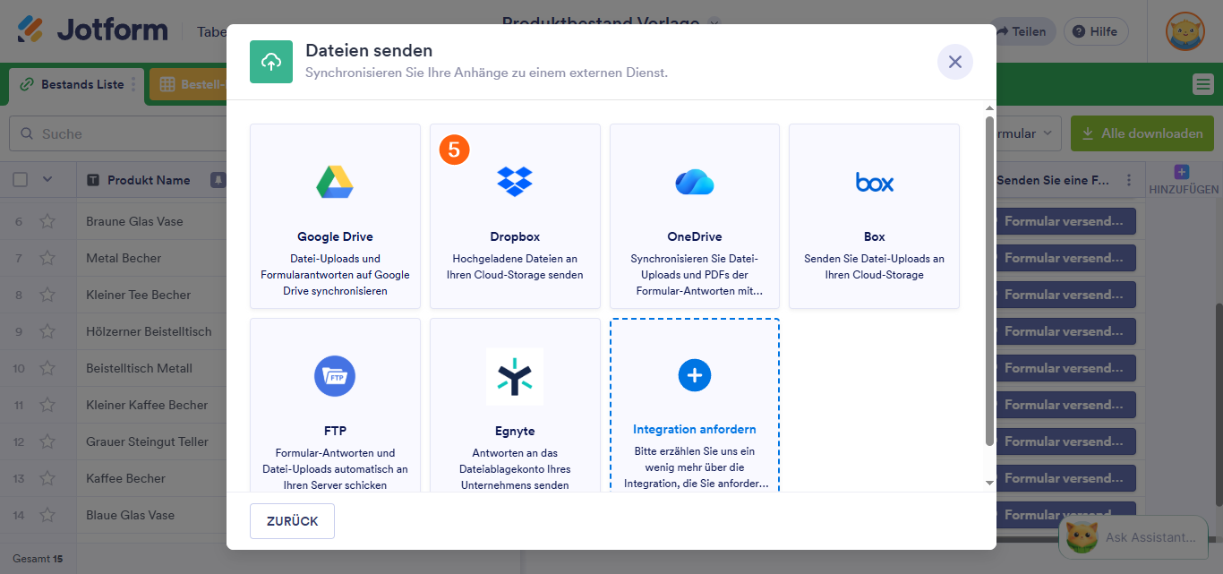Select the Box integration logo
Screen dimensions: 1223x574
tap(874, 182)
